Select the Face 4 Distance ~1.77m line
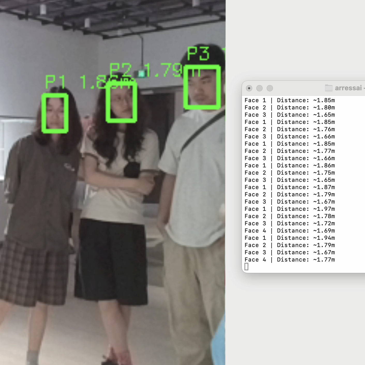Screen dimensions: 365x365 (x=290, y=260)
